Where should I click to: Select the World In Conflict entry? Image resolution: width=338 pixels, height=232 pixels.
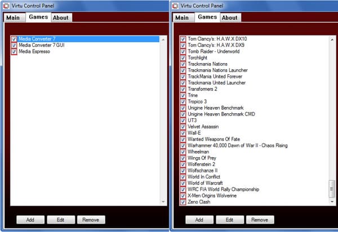(204, 177)
